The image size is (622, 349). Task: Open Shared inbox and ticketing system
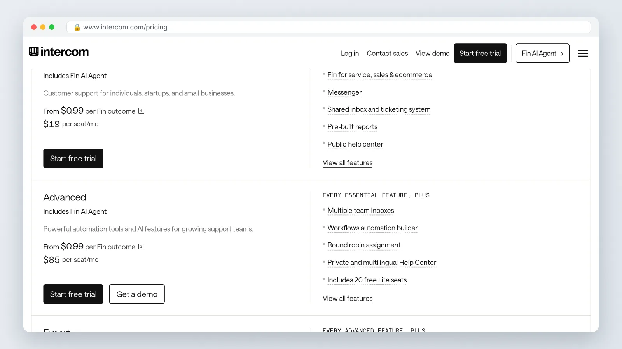pos(379,109)
